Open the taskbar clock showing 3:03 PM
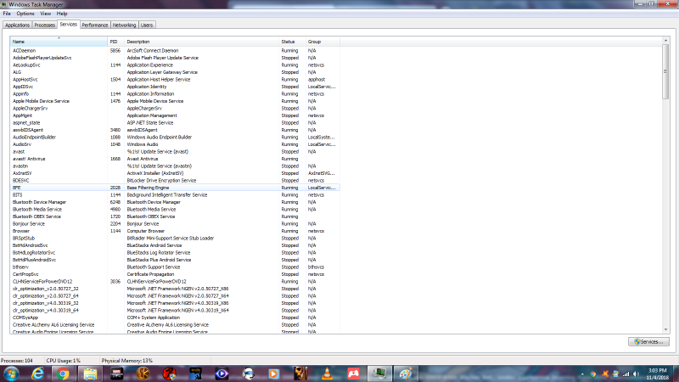The height and width of the screenshot is (382, 679). (658, 374)
